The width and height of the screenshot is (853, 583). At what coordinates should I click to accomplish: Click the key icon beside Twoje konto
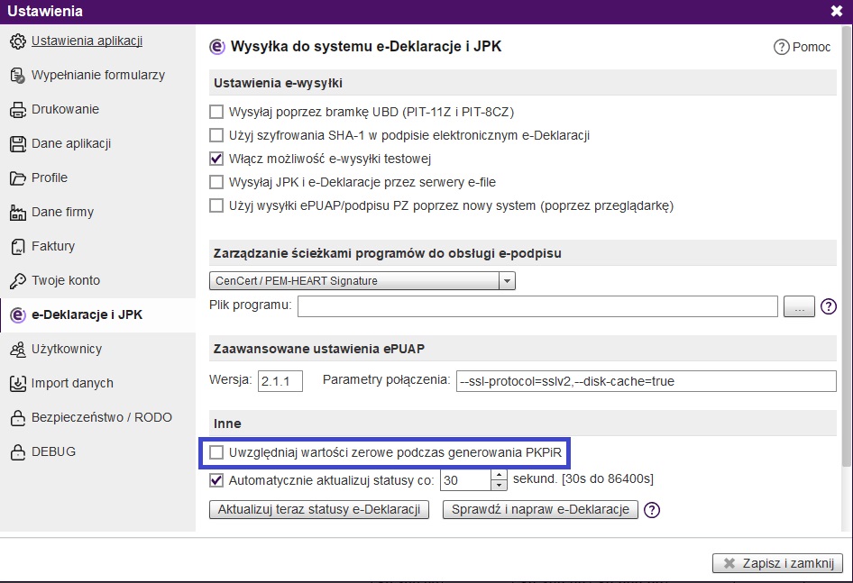point(17,281)
